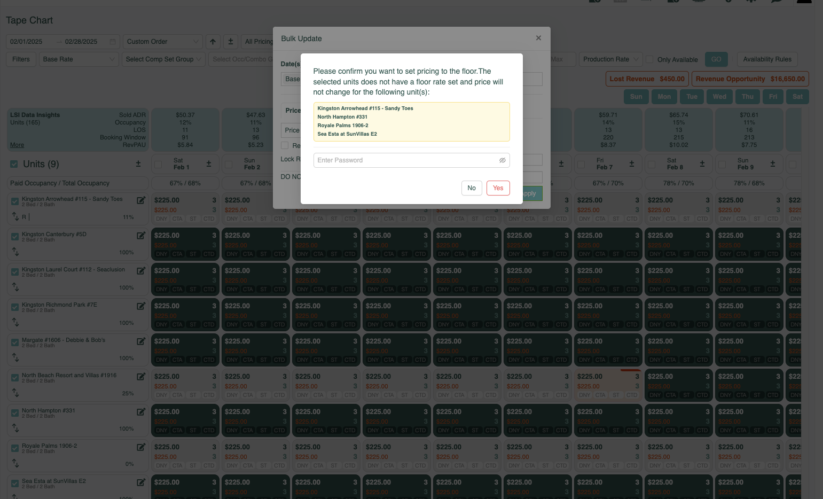Open the All Pricing dropdown
The height and width of the screenshot is (499, 823).
click(258, 42)
